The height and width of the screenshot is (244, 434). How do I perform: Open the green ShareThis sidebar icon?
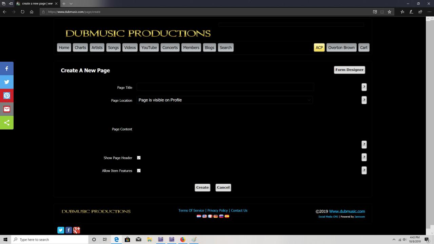tap(7, 123)
